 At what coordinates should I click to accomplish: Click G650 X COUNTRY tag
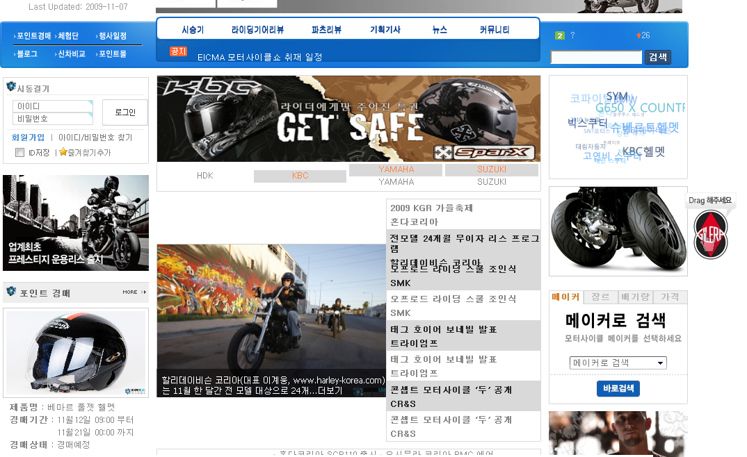coord(640,108)
